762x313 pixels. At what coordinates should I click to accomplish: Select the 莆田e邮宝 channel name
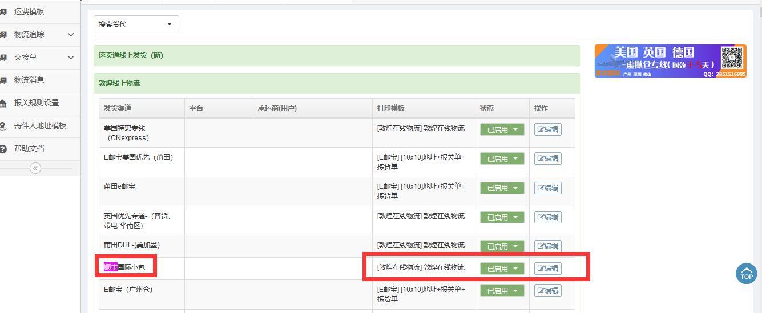120,186
